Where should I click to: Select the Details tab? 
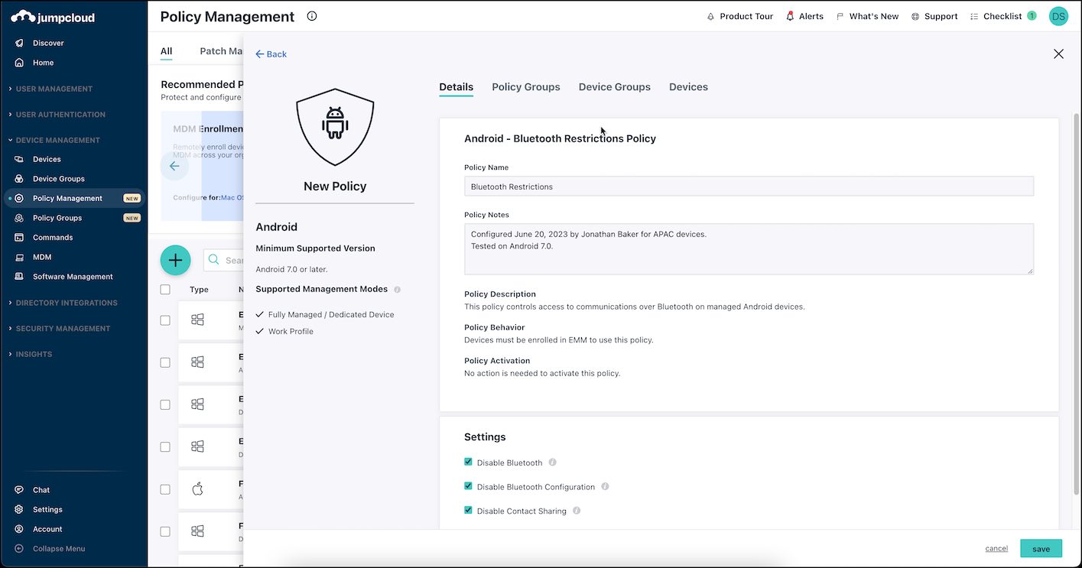[x=456, y=86]
